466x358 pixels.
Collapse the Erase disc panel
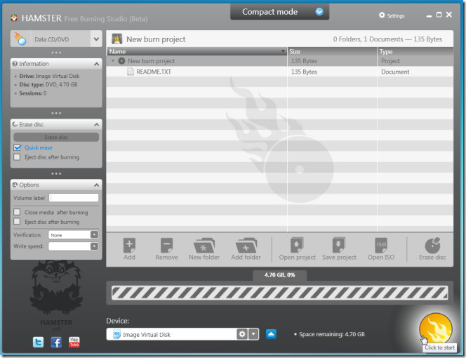click(97, 124)
